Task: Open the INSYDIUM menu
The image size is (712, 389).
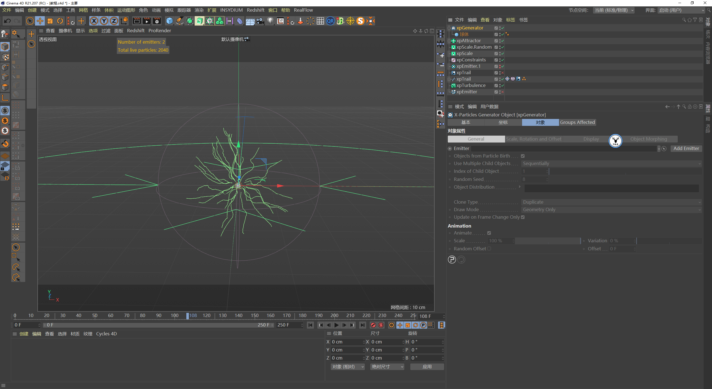Action: (x=231, y=10)
